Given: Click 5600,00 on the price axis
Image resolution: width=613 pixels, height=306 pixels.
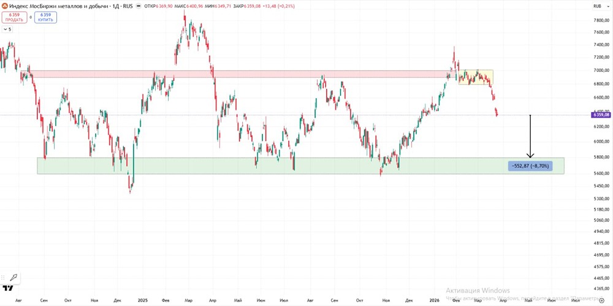Looking at the screenshot, I should [601, 174].
